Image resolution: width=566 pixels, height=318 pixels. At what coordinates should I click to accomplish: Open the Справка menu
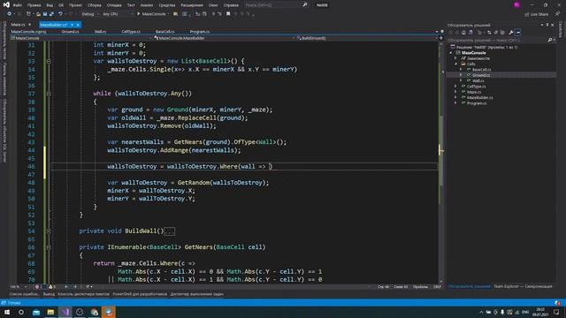point(231,5)
